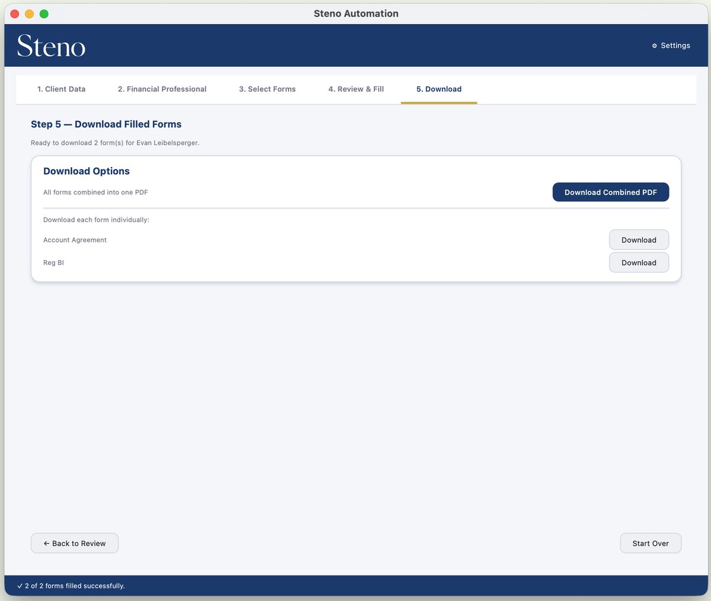Click the 'All forms combined into one PDF' text
The image size is (711, 601).
(x=95, y=192)
